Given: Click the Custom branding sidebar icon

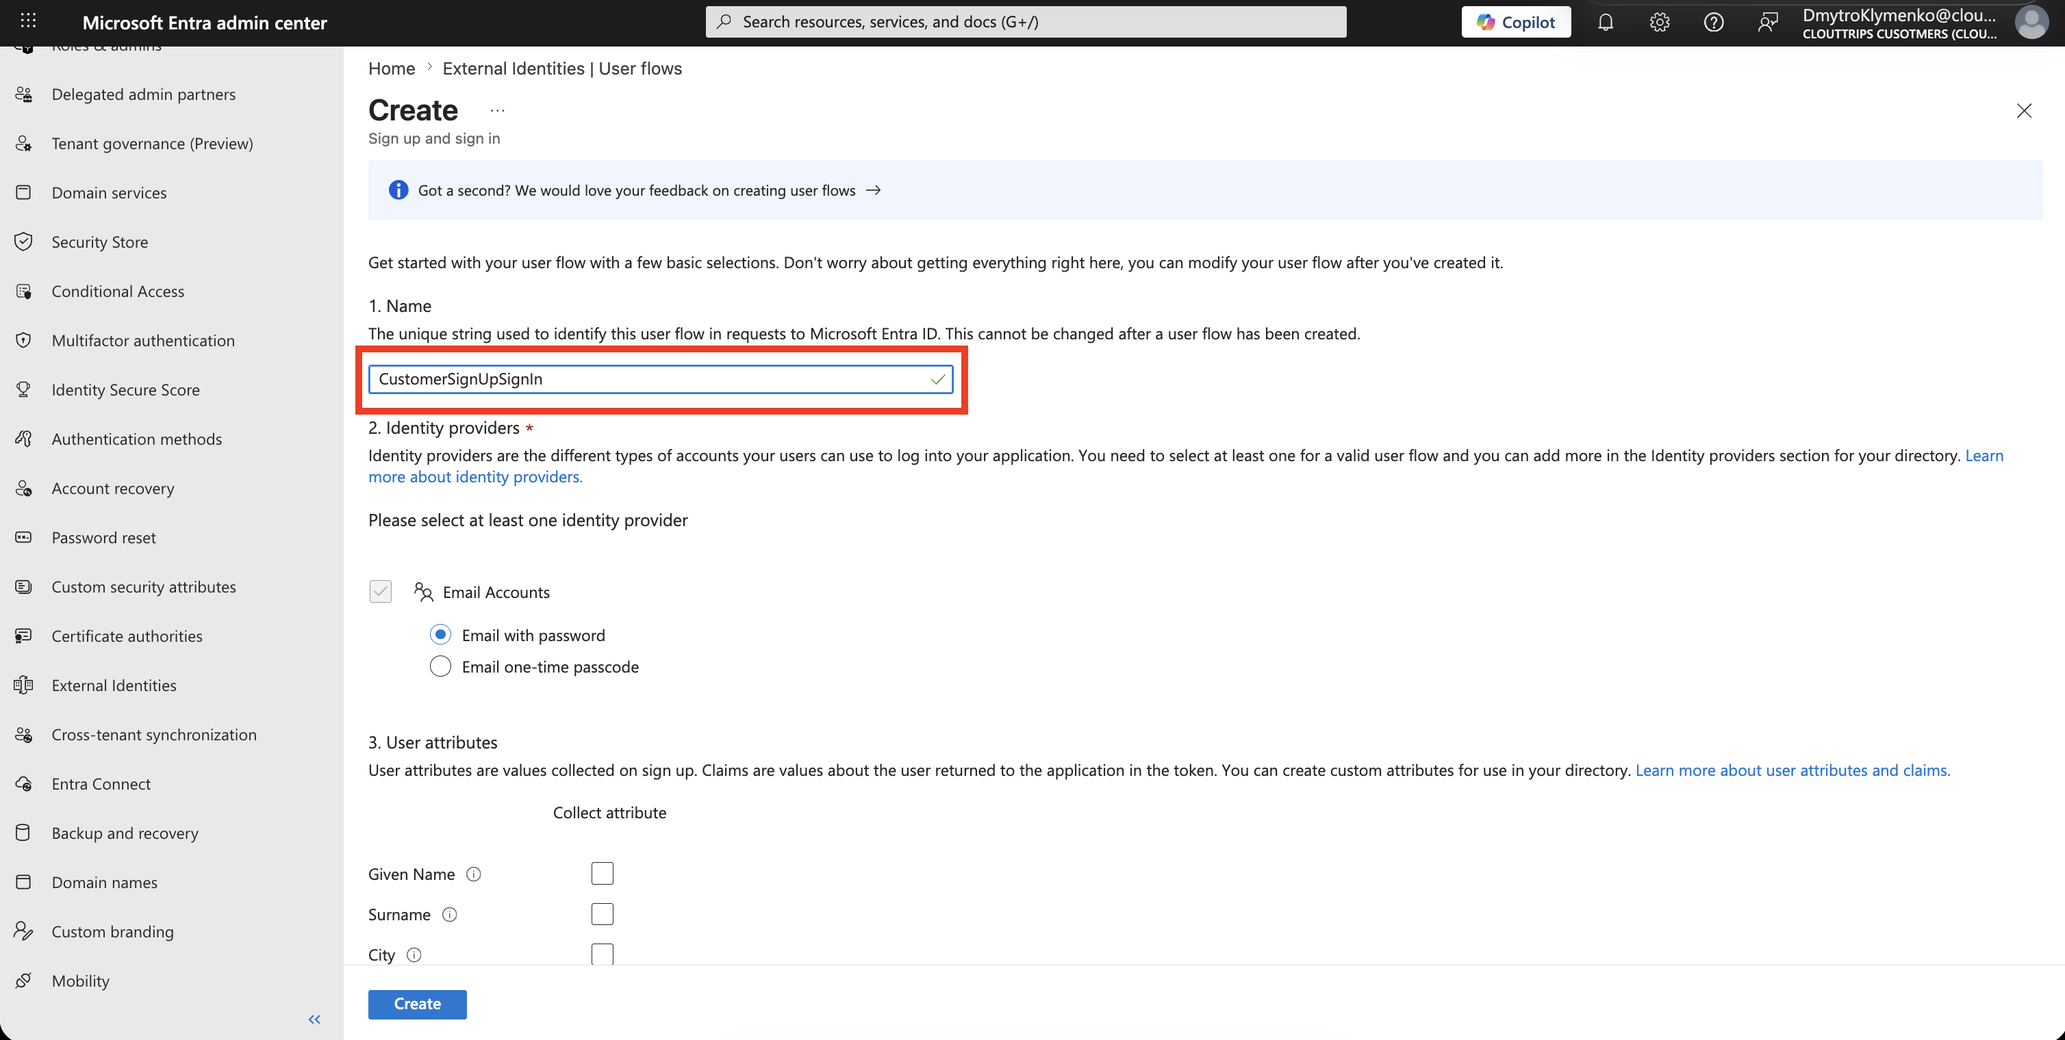Looking at the screenshot, I should [24, 932].
